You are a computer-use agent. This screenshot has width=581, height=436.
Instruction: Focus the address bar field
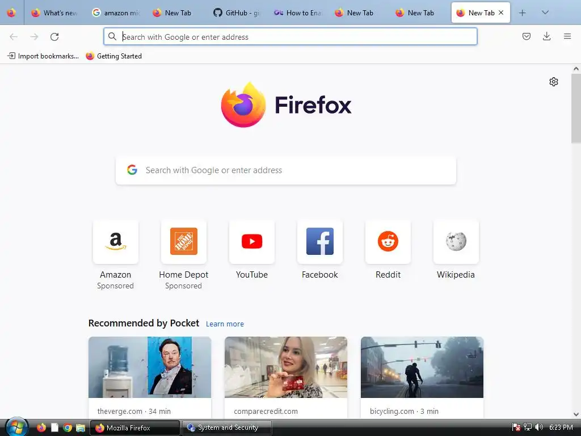click(x=290, y=37)
